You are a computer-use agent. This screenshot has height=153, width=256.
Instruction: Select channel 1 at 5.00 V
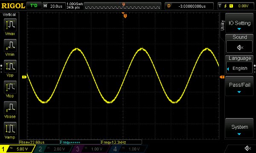(17, 149)
